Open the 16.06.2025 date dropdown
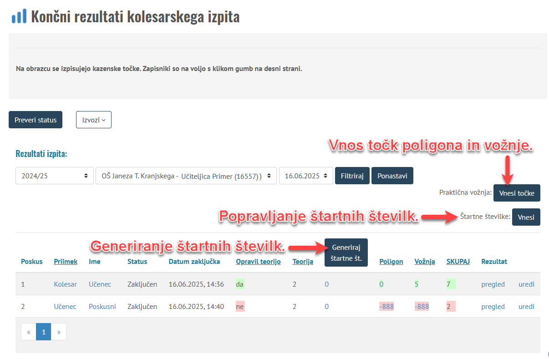The image size is (549, 359). point(305,176)
